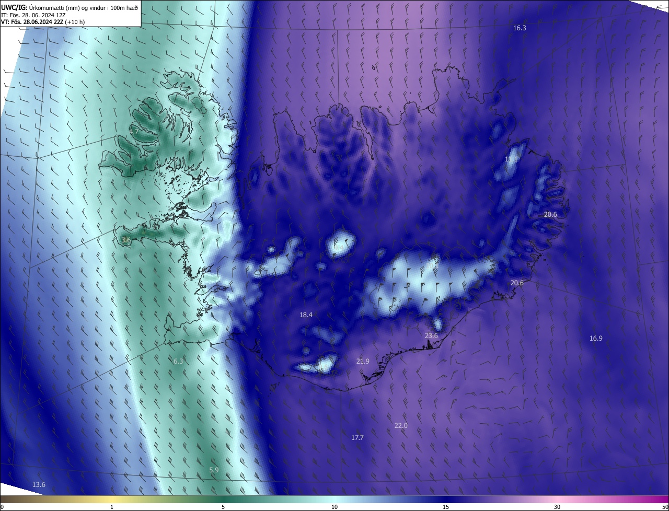Click the 17.7 value label
Viewport: 669px width, 511px height.
coord(357,438)
